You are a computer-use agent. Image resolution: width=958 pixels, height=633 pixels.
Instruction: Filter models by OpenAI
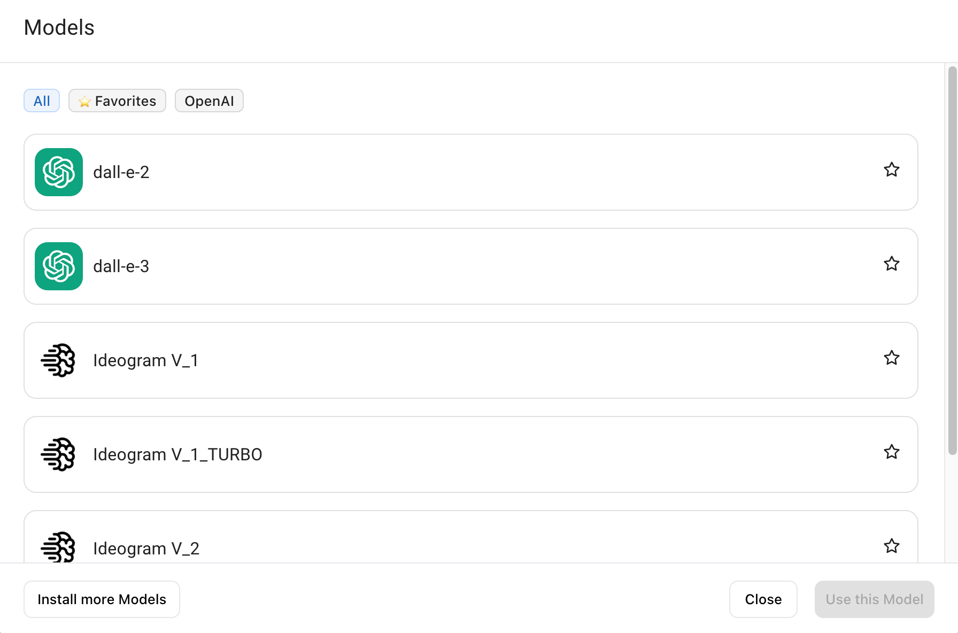click(209, 101)
